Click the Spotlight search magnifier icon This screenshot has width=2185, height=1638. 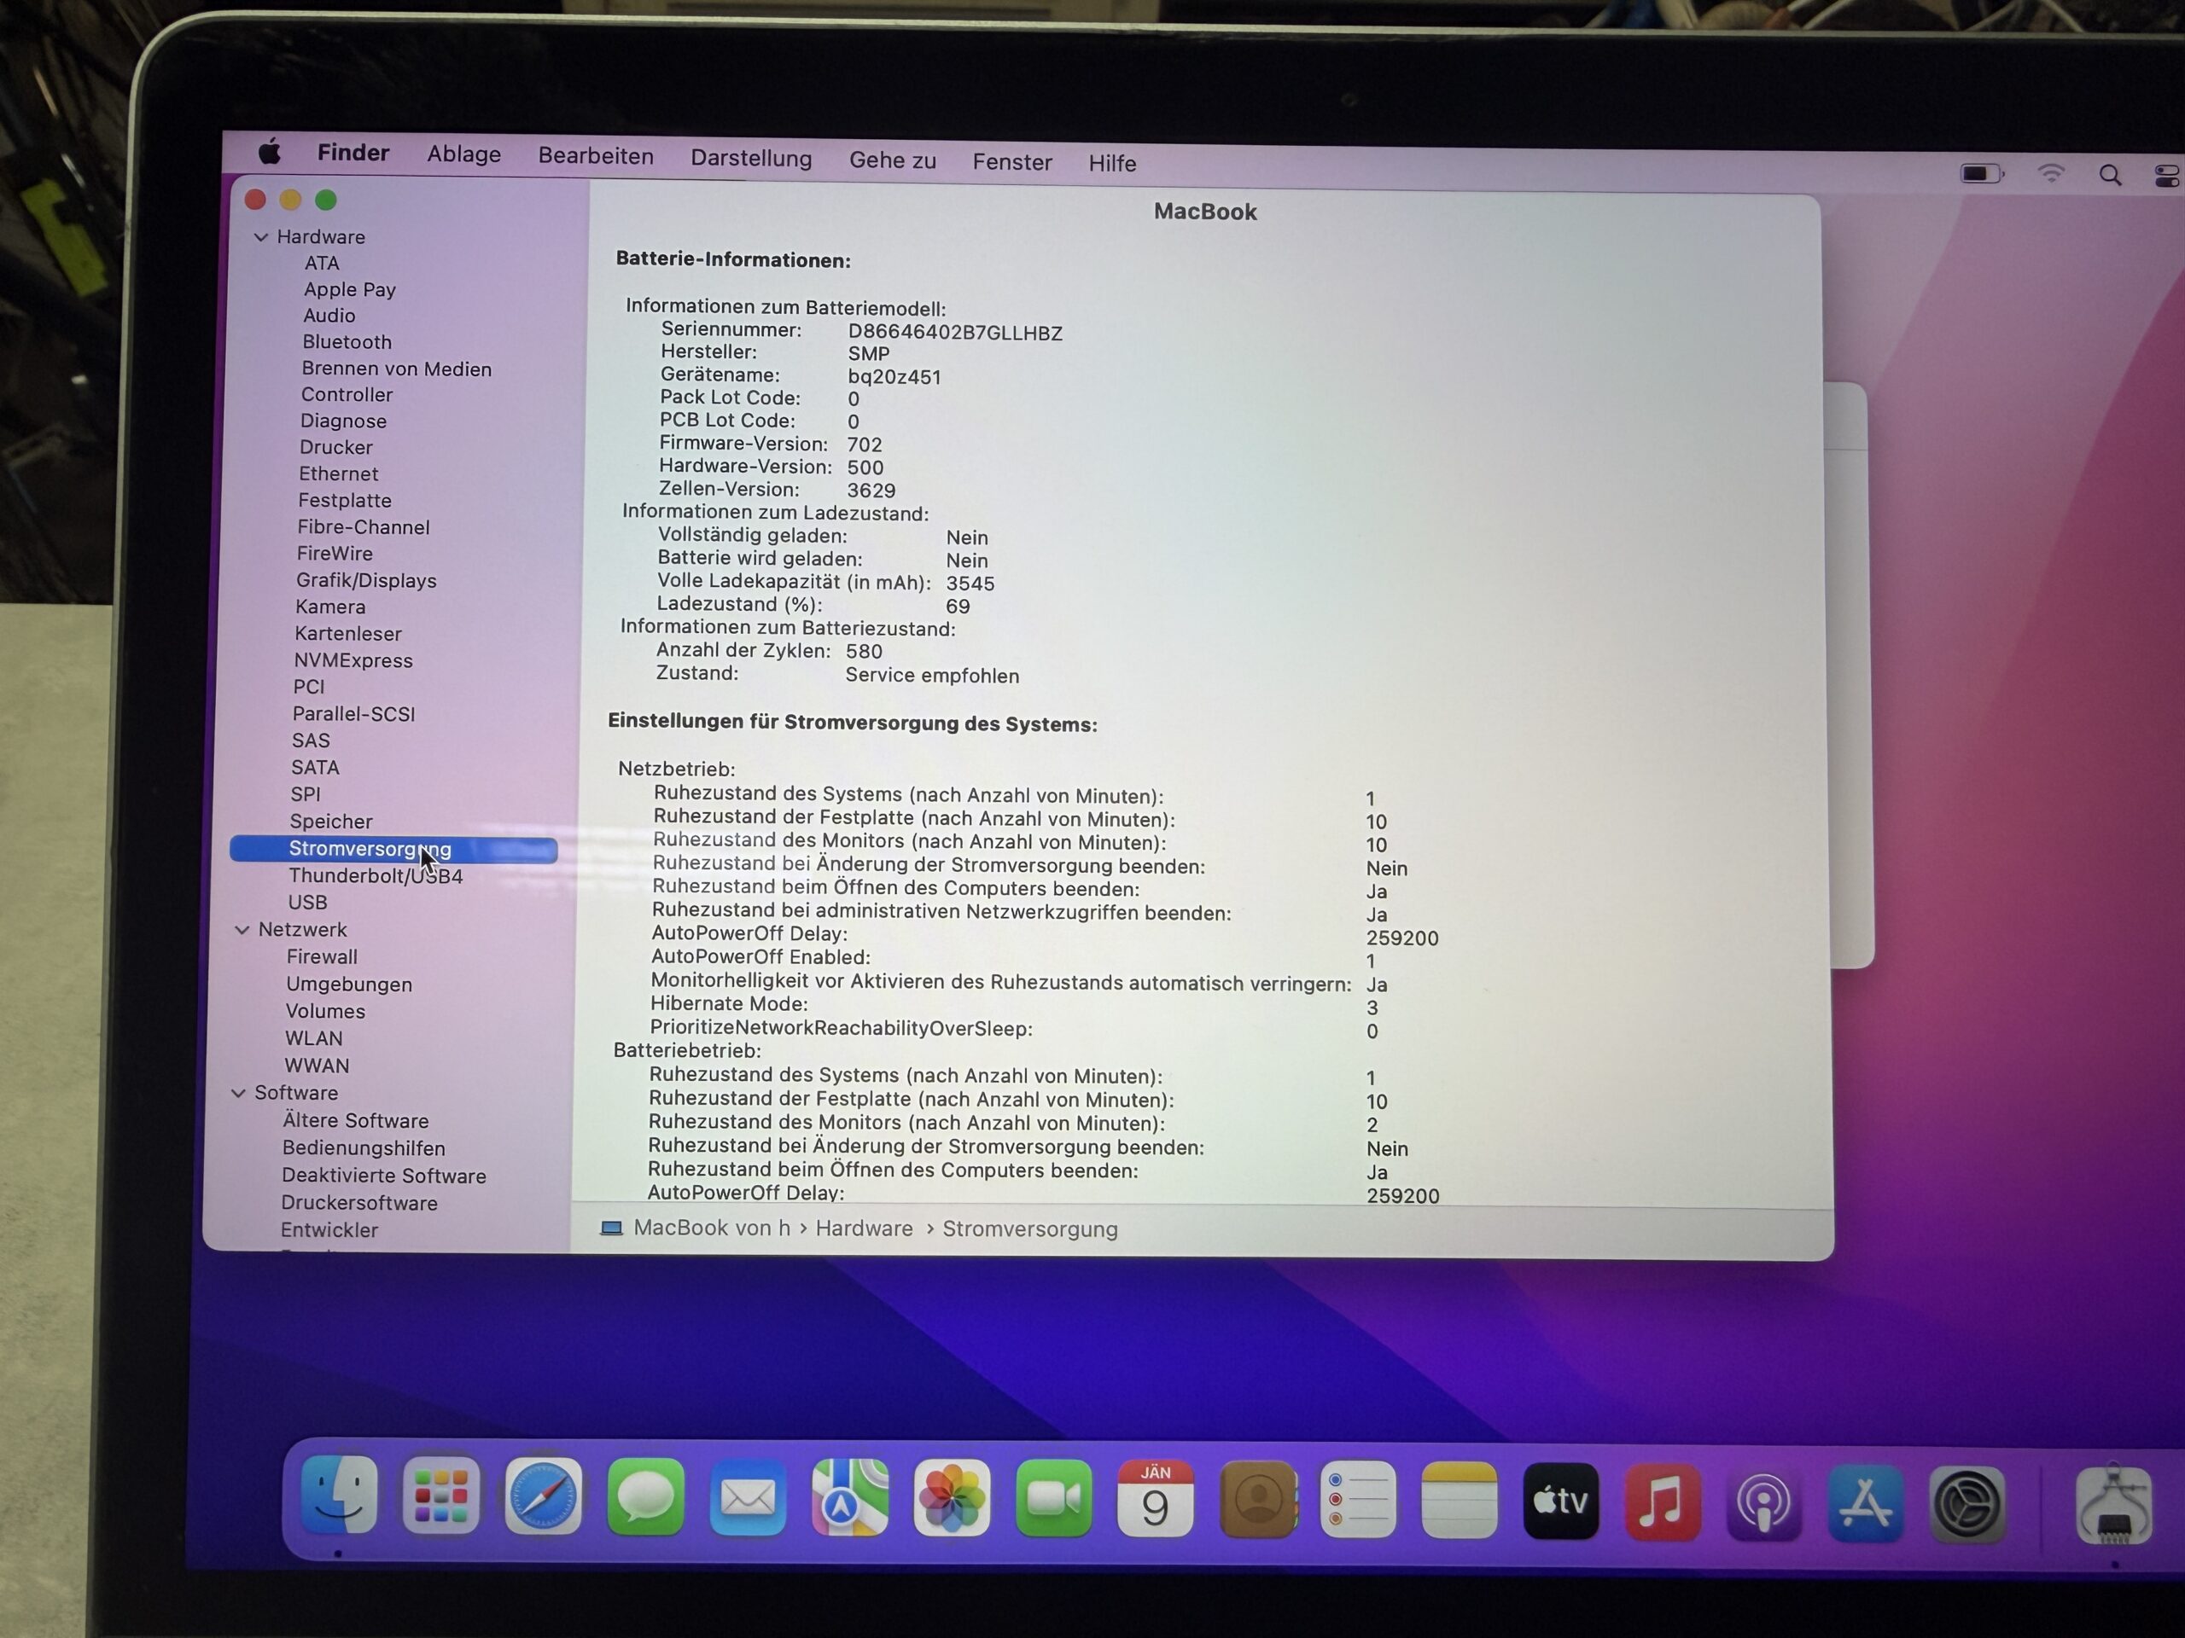click(x=2110, y=176)
